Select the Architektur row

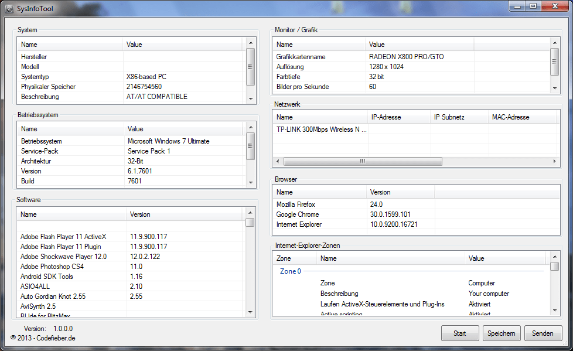pos(132,161)
